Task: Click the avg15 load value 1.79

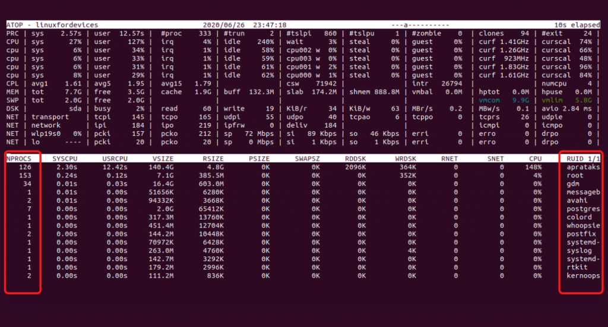Action: [x=203, y=84]
